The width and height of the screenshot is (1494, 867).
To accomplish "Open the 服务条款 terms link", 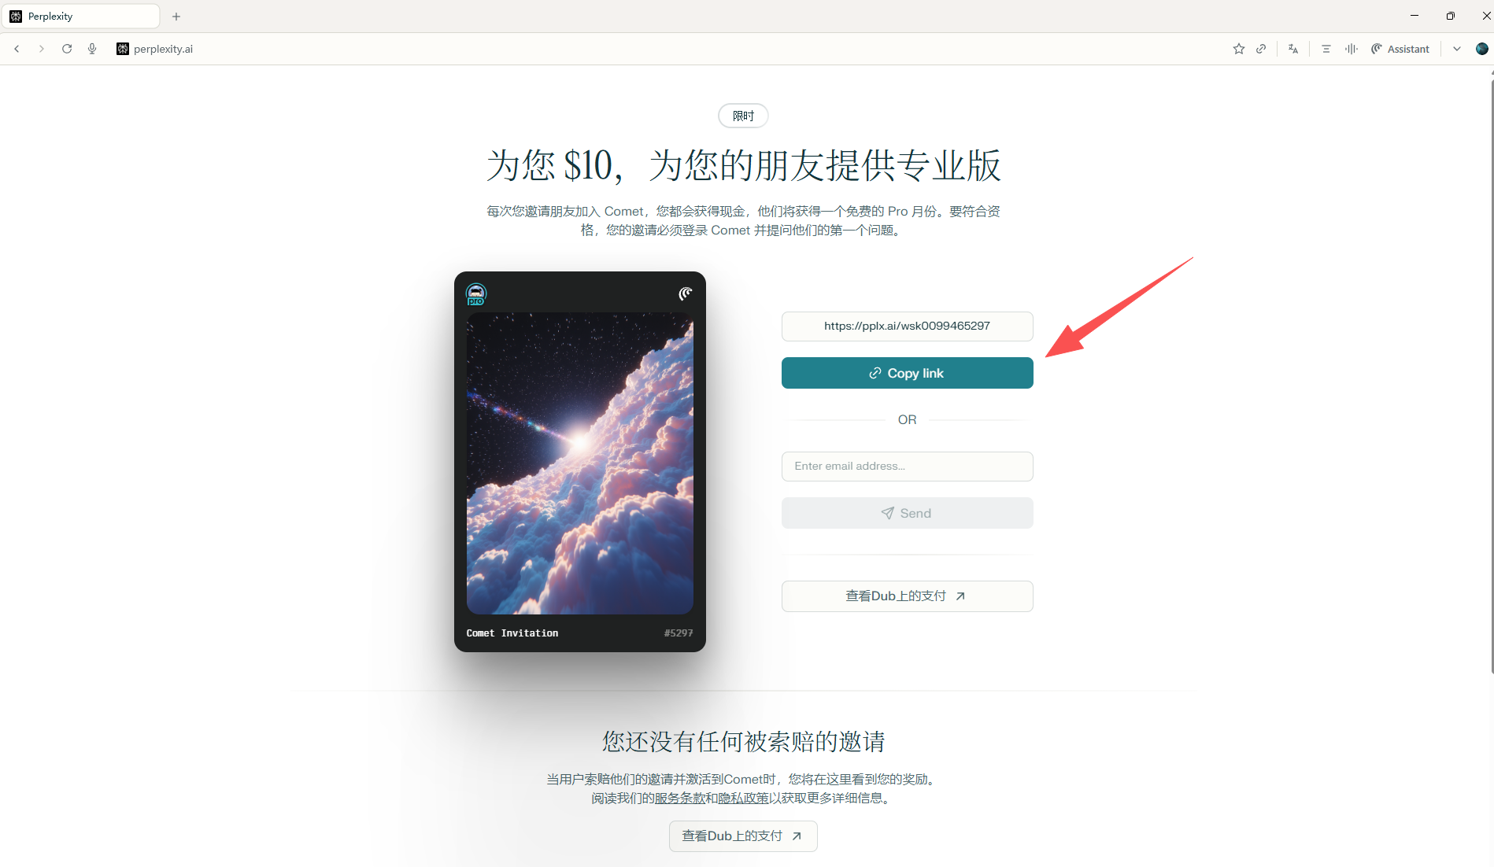I will (x=680, y=798).
